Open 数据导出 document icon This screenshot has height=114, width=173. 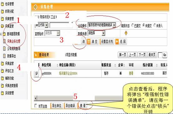(x=4, y=56)
